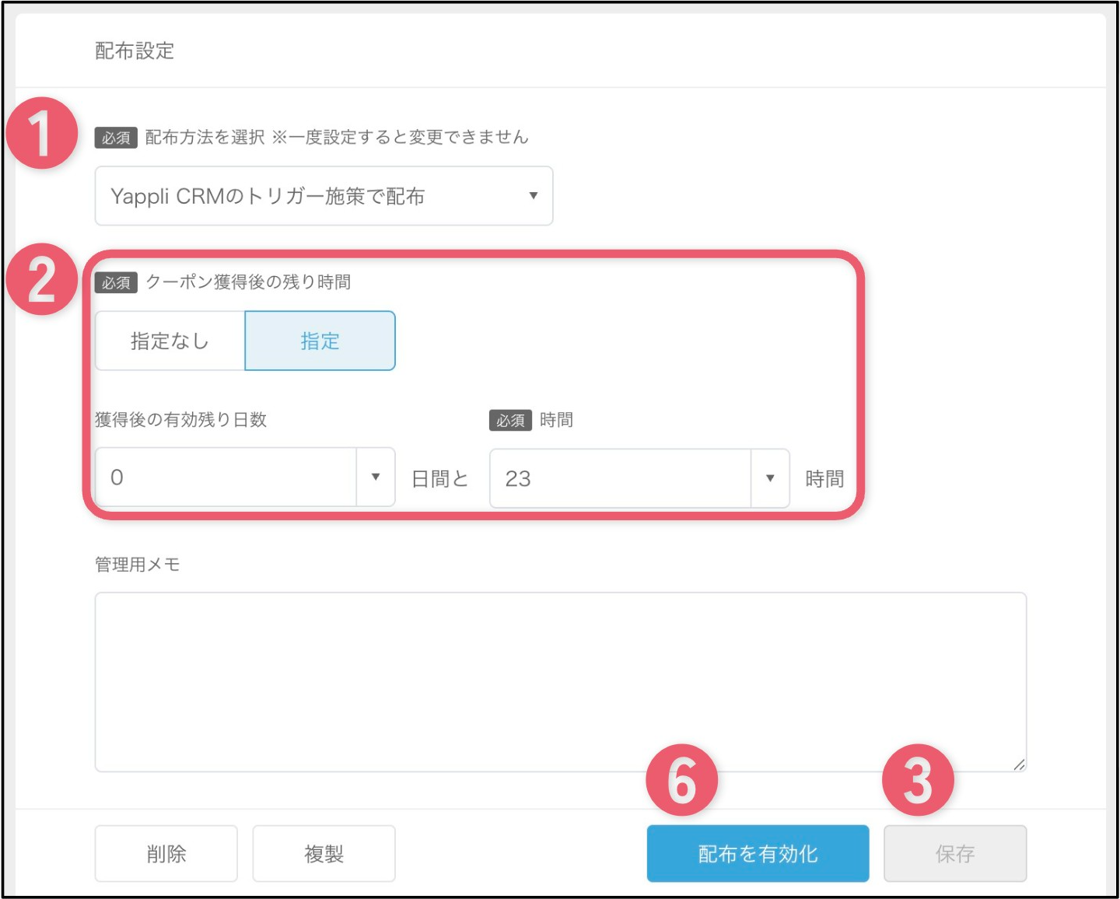This screenshot has width=1120, height=899.
Task: Open the 時間 hours dropdown showing 23
Action: (639, 478)
